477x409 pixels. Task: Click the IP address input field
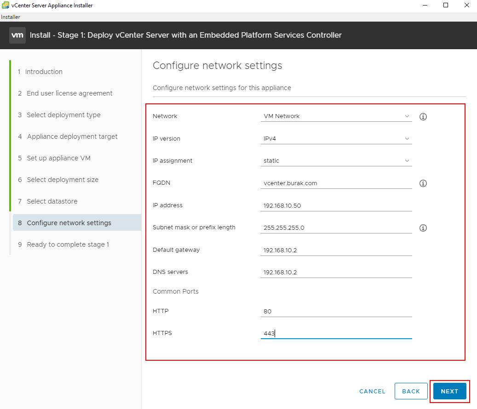click(x=336, y=205)
